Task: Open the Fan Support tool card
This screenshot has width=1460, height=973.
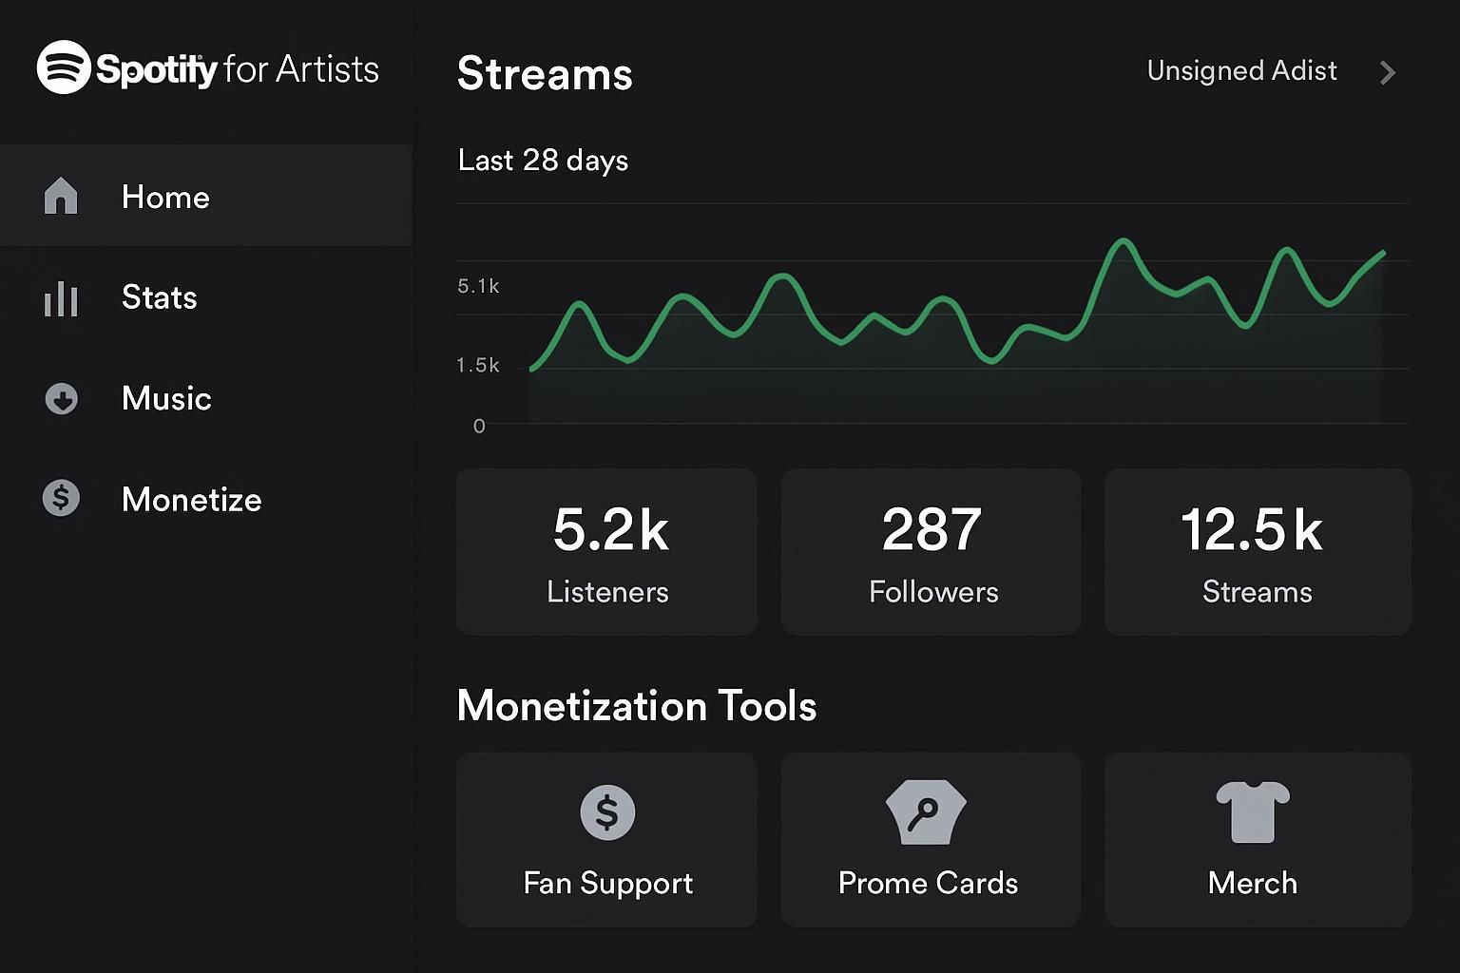Action: pyautogui.click(x=606, y=840)
